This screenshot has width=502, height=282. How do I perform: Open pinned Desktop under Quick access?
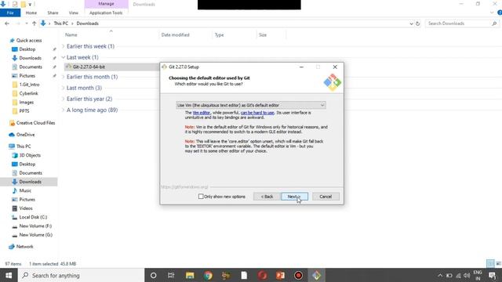(x=27, y=49)
